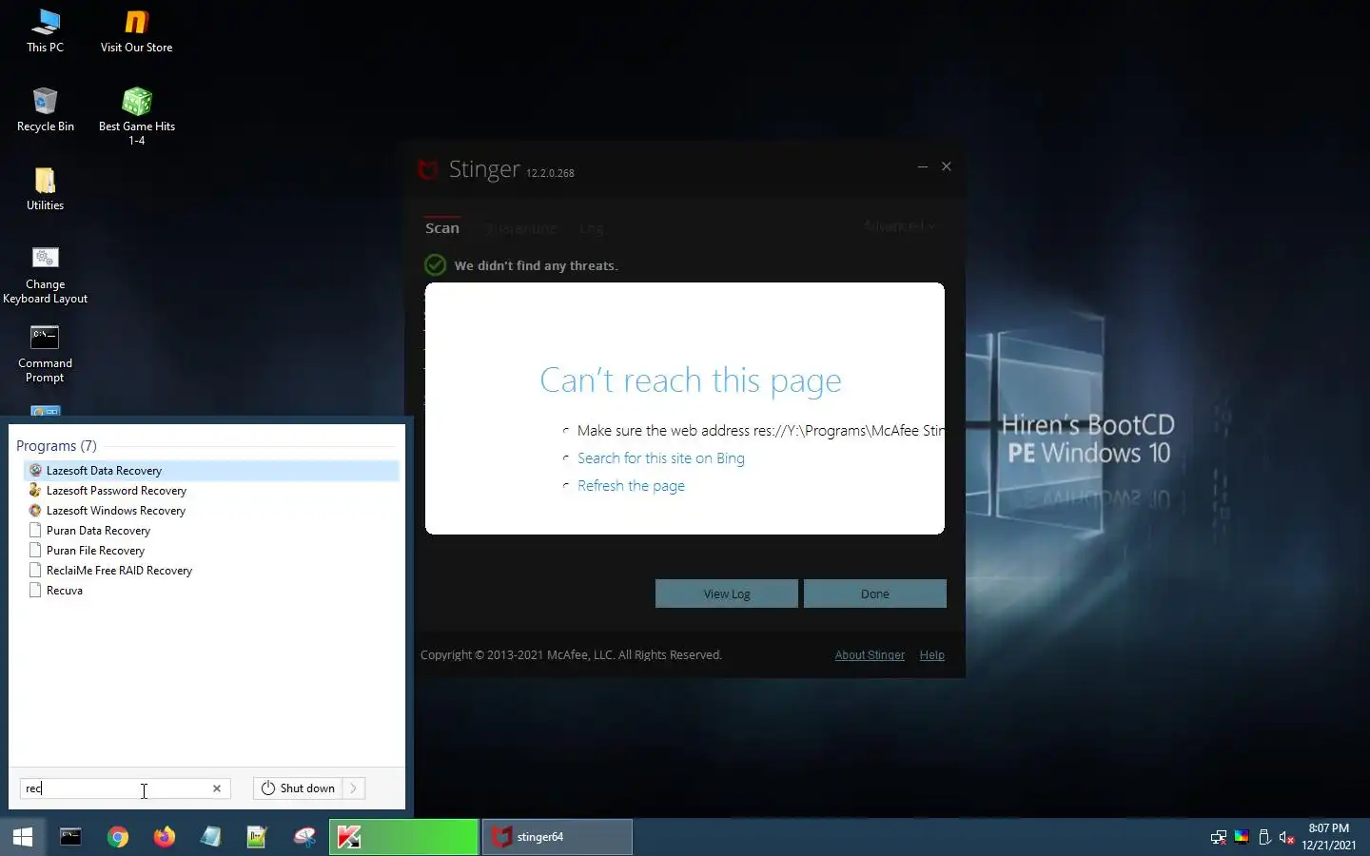Click the Shut down button
The width and height of the screenshot is (1370, 856).
point(298,788)
